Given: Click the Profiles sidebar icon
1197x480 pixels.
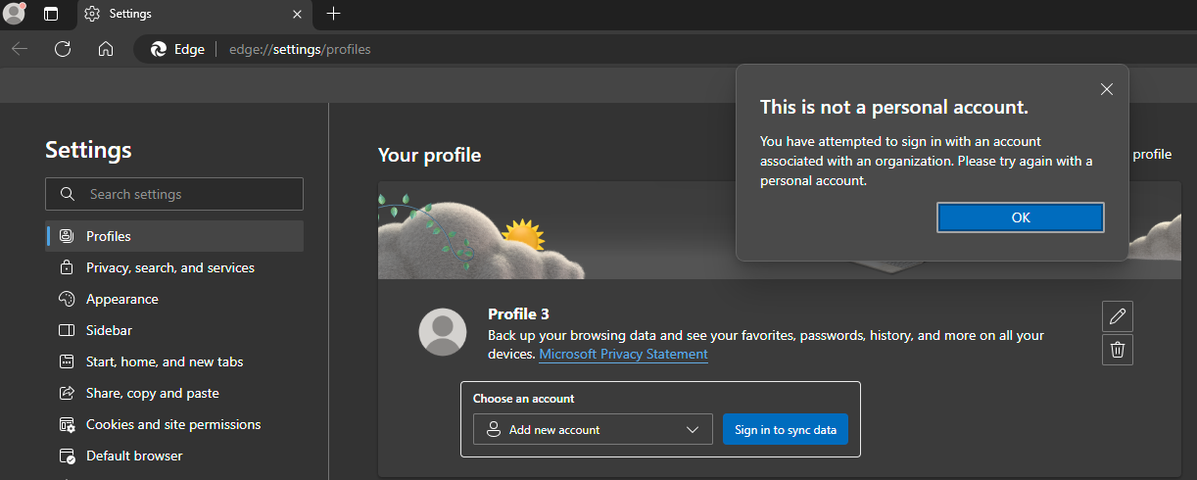Looking at the screenshot, I should tap(67, 236).
